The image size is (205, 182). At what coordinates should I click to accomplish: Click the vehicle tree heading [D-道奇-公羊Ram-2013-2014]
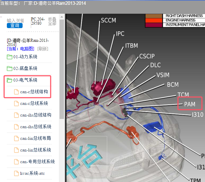[28, 42]
